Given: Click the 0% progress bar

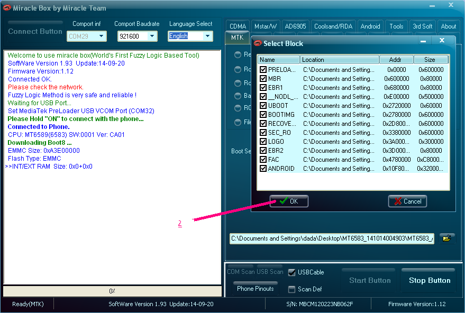Looking at the screenshot, I should point(112,291).
